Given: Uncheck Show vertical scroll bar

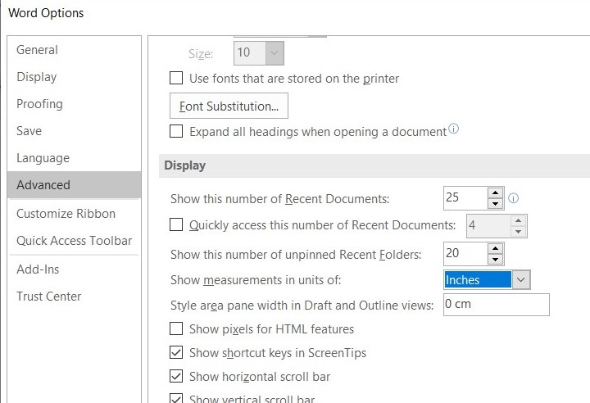Looking at the screenshot, I should (176, 398).
